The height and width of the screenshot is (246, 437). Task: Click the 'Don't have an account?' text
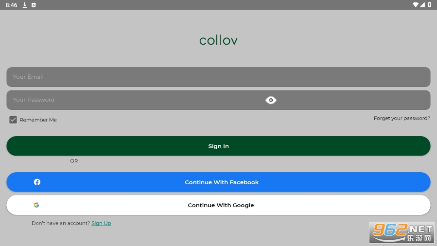tap(61, 223)
